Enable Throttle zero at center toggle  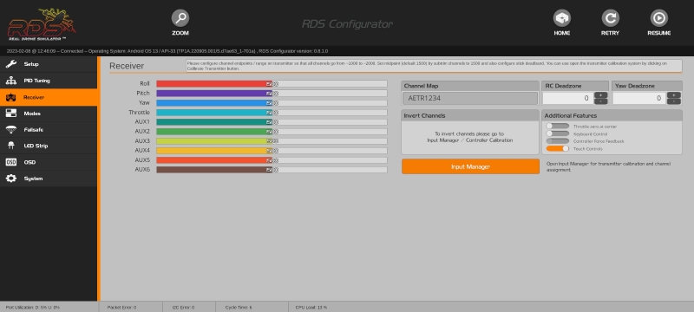point(558,127)
